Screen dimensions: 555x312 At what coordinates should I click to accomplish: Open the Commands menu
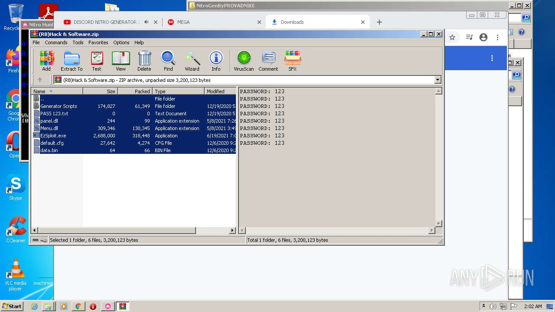tap(56, 42)
